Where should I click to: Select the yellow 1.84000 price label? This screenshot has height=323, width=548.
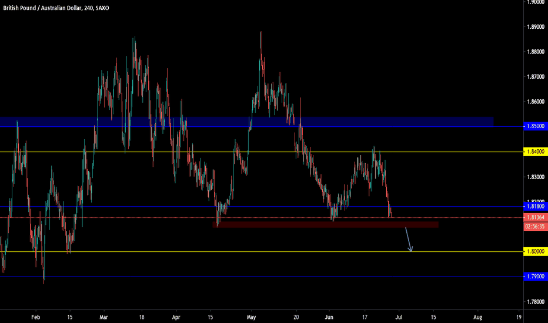pyautogui.click(x=536, y=152)
